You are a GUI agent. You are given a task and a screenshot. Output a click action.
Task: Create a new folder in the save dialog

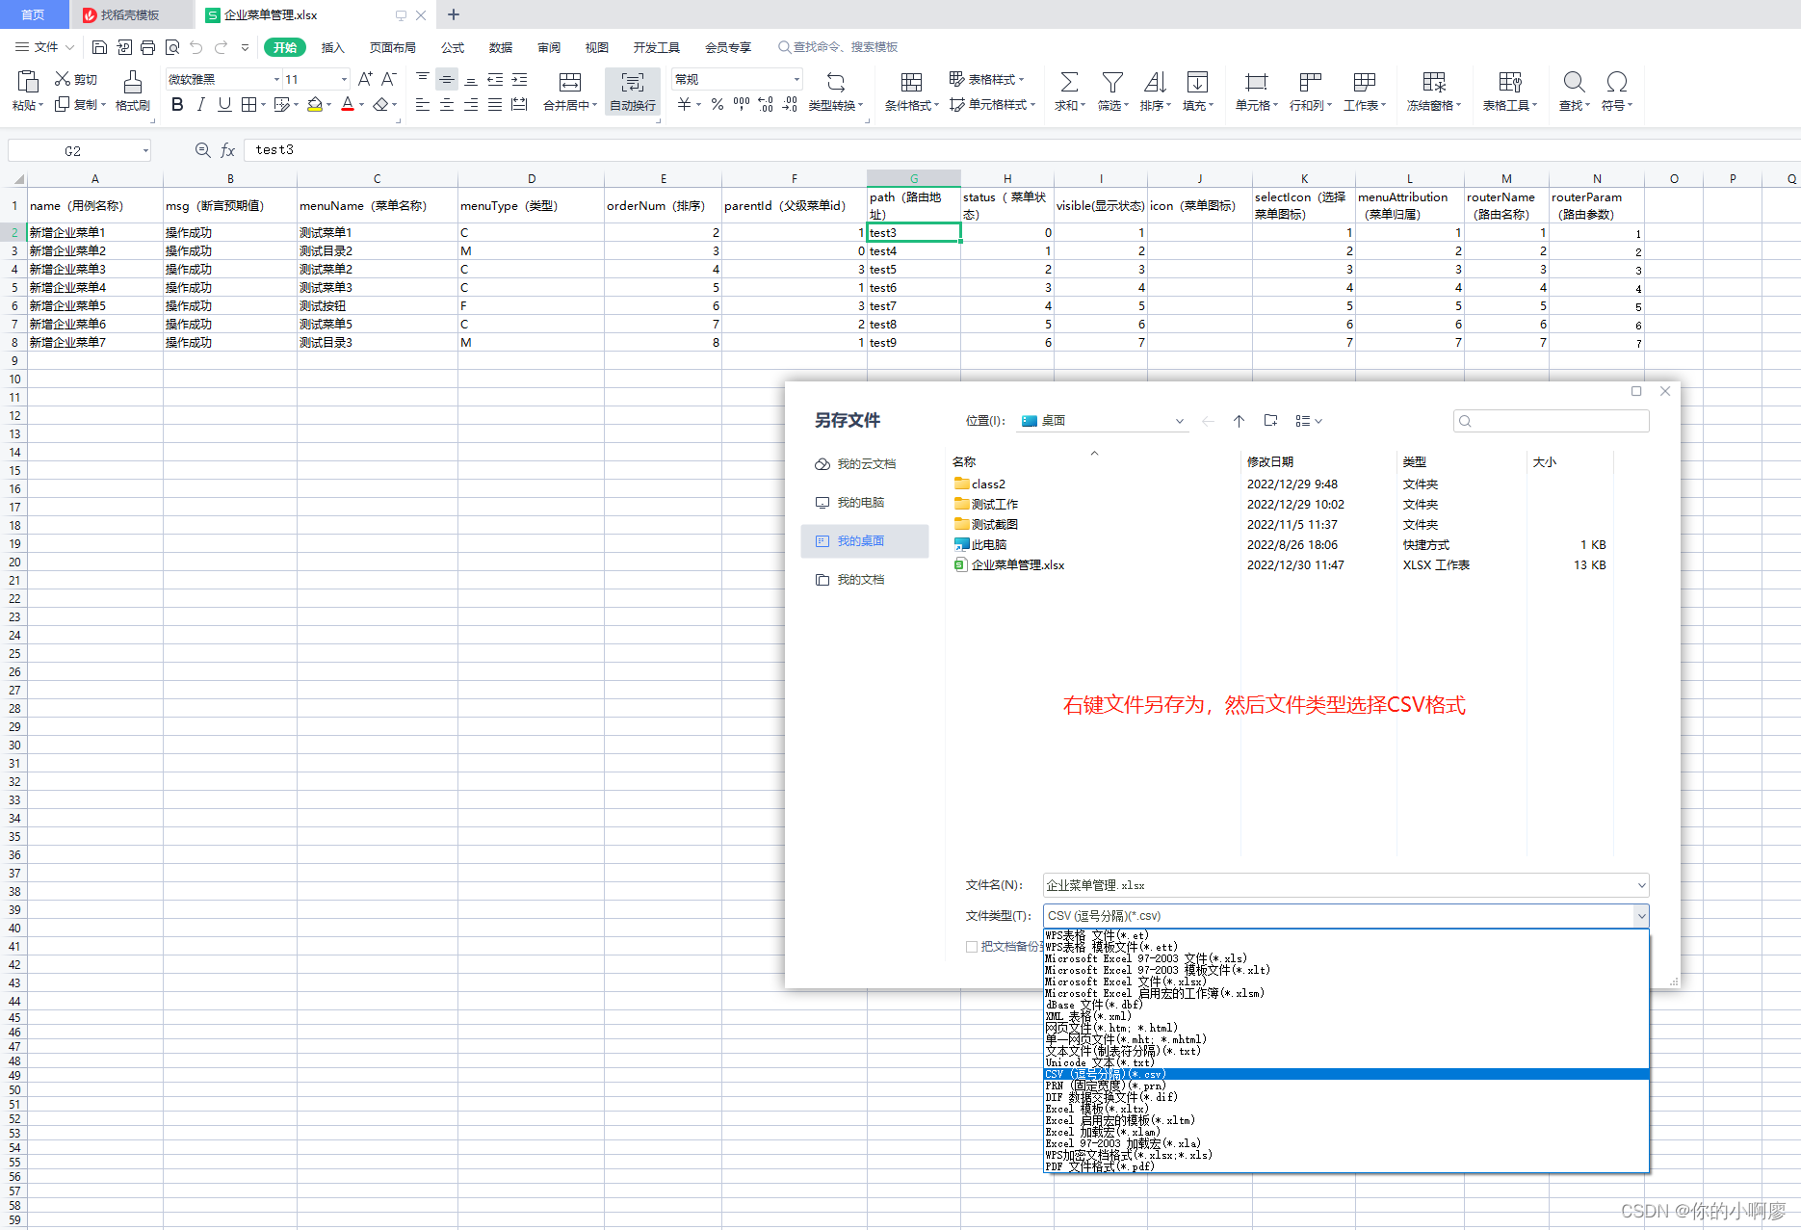pyautogui.click(x=1270, y=421)
